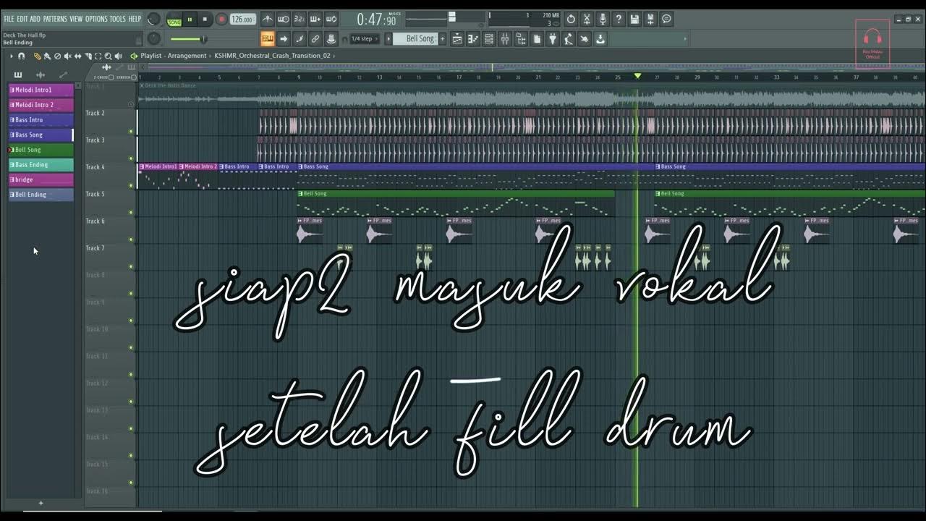This screenshot has height=521, width=926.
Task: Select the playlist mute tool
Action: coord(67,56)
